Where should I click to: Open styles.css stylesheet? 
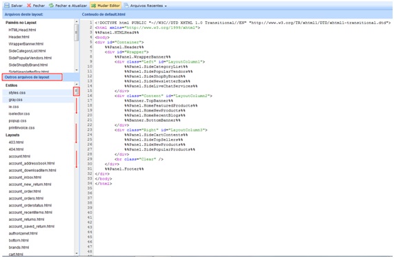coord(17,93)
